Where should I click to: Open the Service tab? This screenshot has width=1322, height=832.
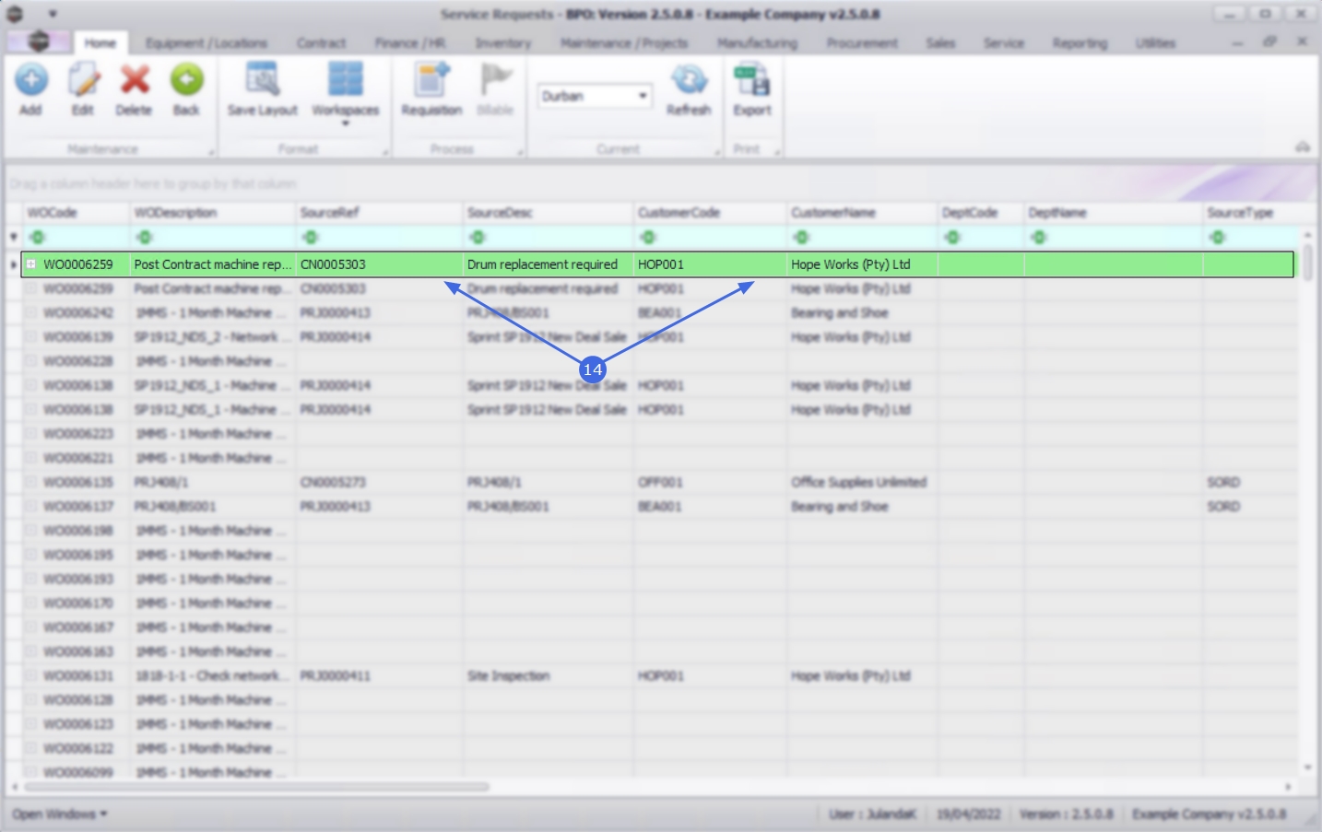pyautogui.click(x=1004, y=43)
